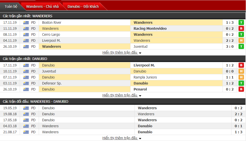Click the date 19.05.19 in head-to-head list
246x141 pixels.
(x=10, y=108)
